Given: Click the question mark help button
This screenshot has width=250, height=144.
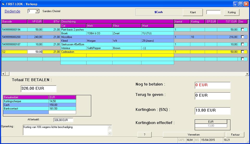Looking at the screenshot, I should [x=145, y=135].
